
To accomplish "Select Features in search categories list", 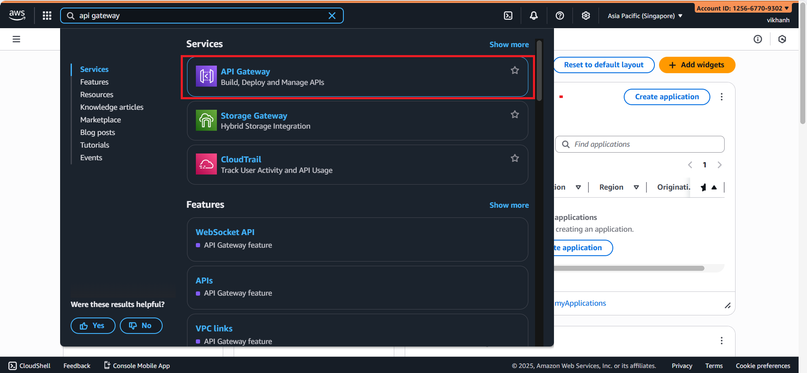I will pos(94,82).
